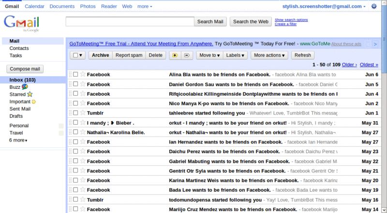Screen dimensions: 387x213
Task: Click the Search Mail button
Action: click(210, 21)
